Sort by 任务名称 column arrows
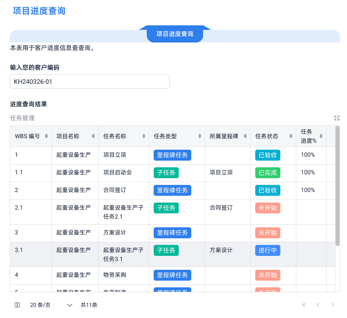This screenshot has height=318, width=347. click(x=144, y=137)
